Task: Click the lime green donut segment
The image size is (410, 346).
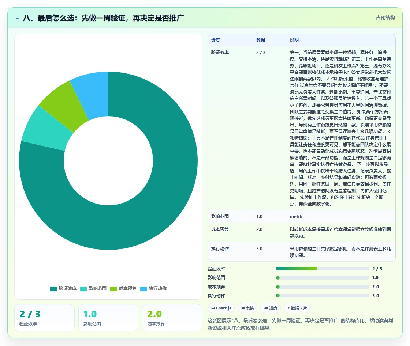Action: pyautogui.click(x=64, y=107)
